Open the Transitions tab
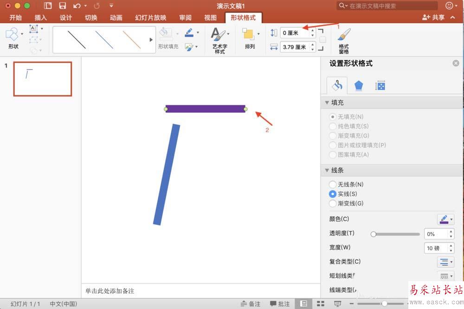 click(x=91, y=18)
